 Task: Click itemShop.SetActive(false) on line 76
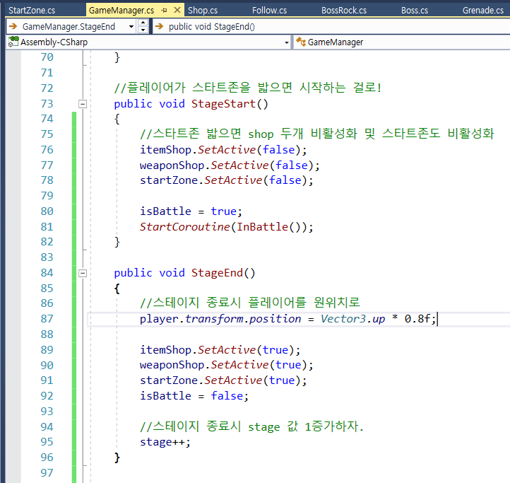pos(223,150)
